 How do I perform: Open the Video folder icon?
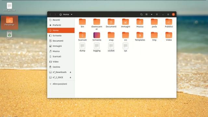pos(169,35)
